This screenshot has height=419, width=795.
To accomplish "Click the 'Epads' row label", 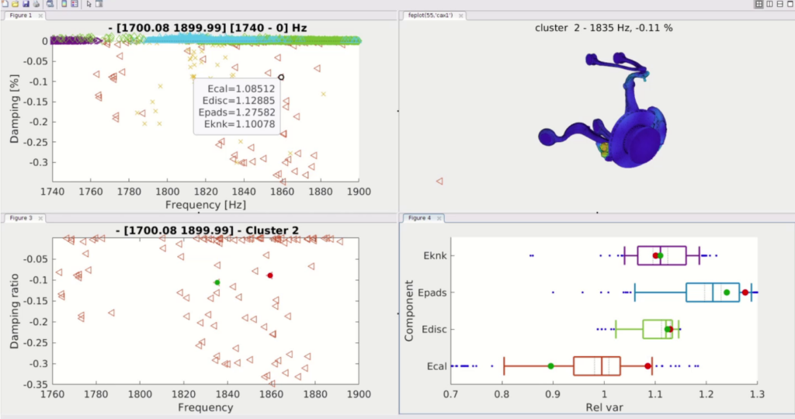I will tap(432, 293).
